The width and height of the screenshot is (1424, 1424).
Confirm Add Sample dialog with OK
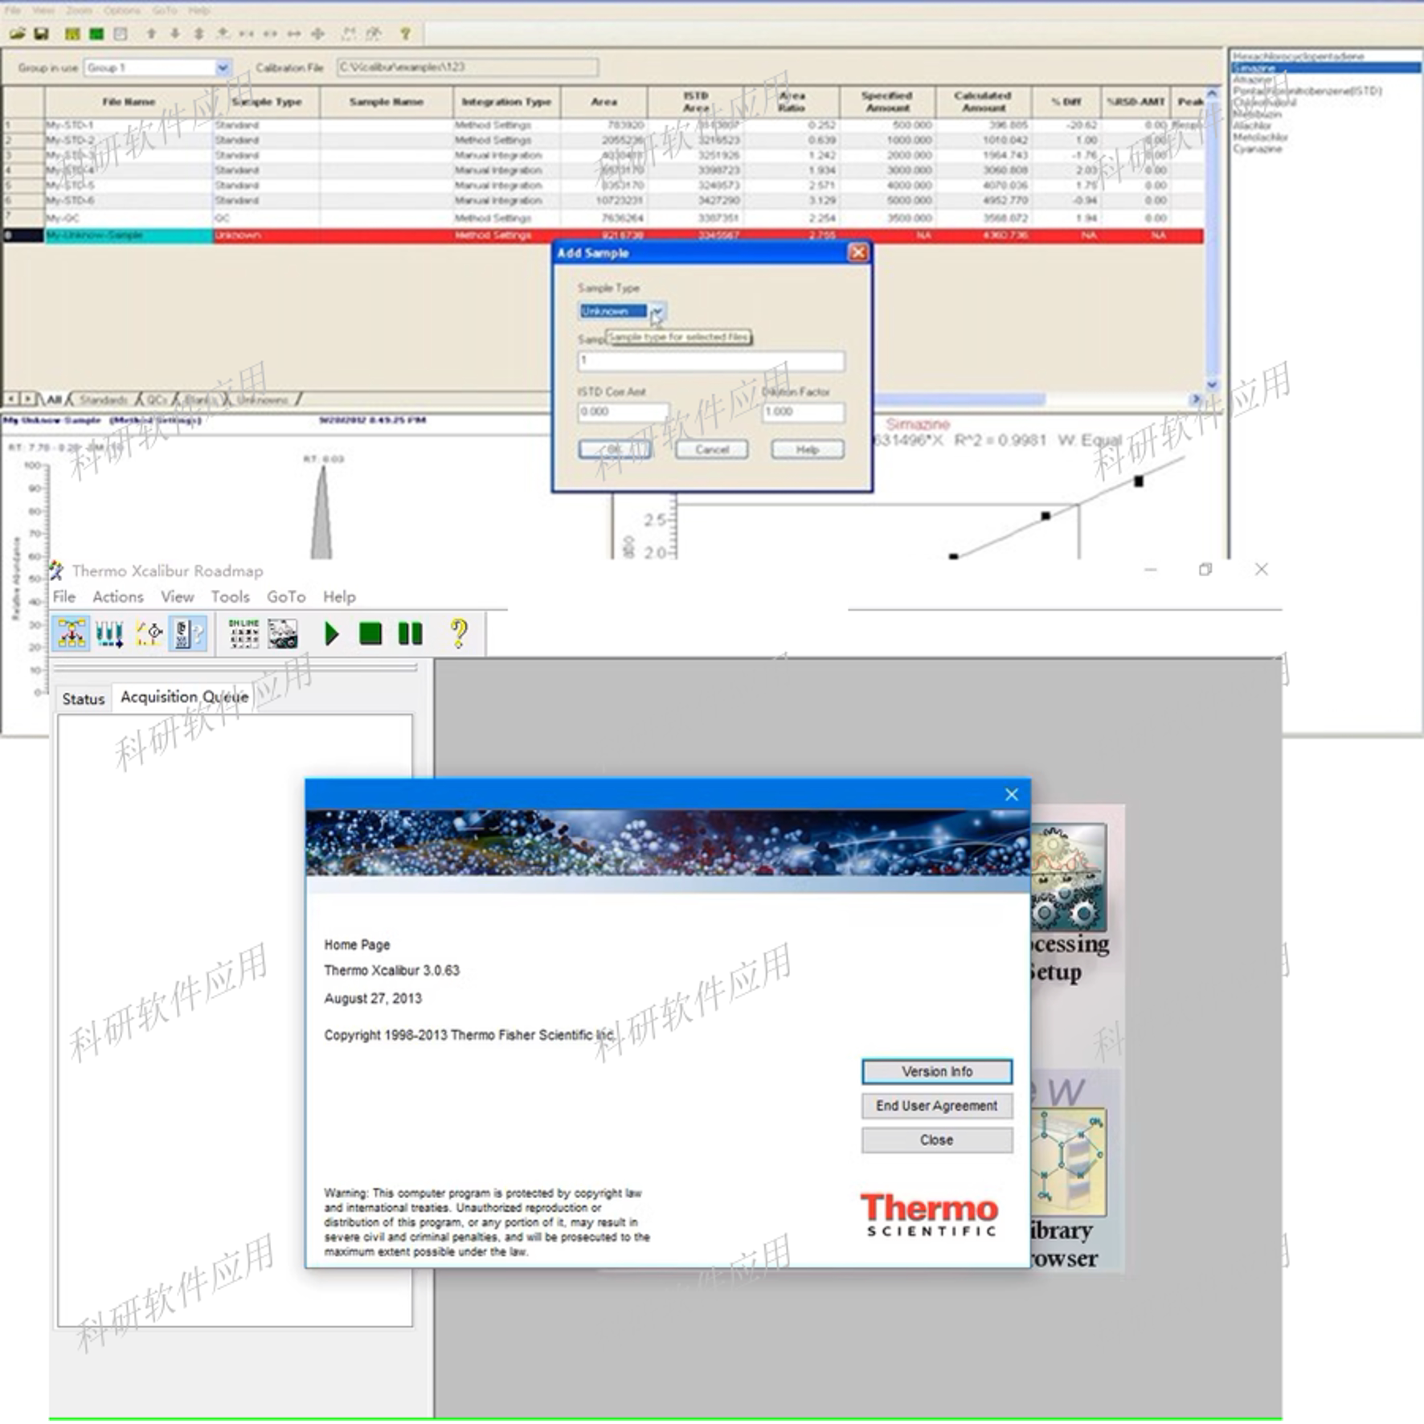(615, 449)
